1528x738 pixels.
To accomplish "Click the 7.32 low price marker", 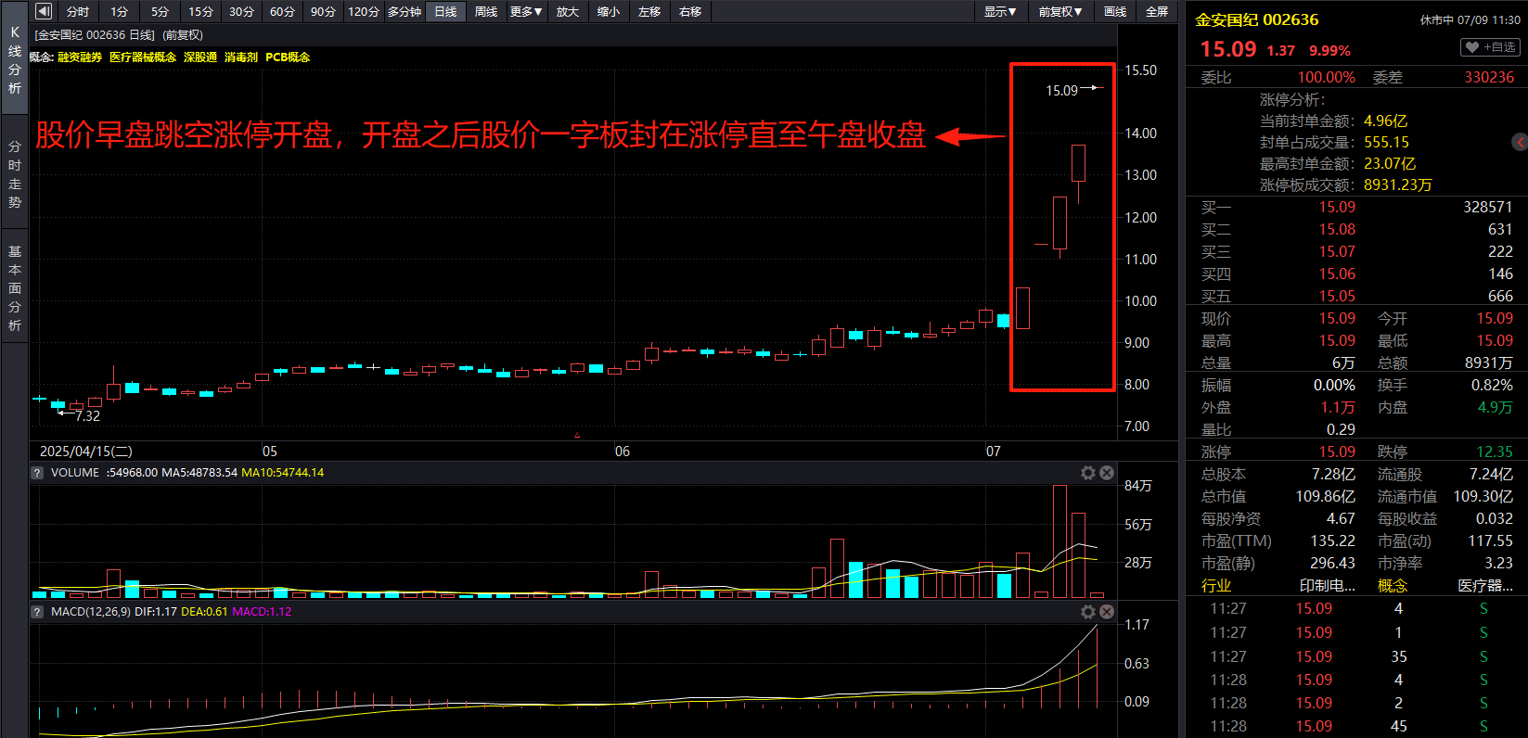I will 87,416.
